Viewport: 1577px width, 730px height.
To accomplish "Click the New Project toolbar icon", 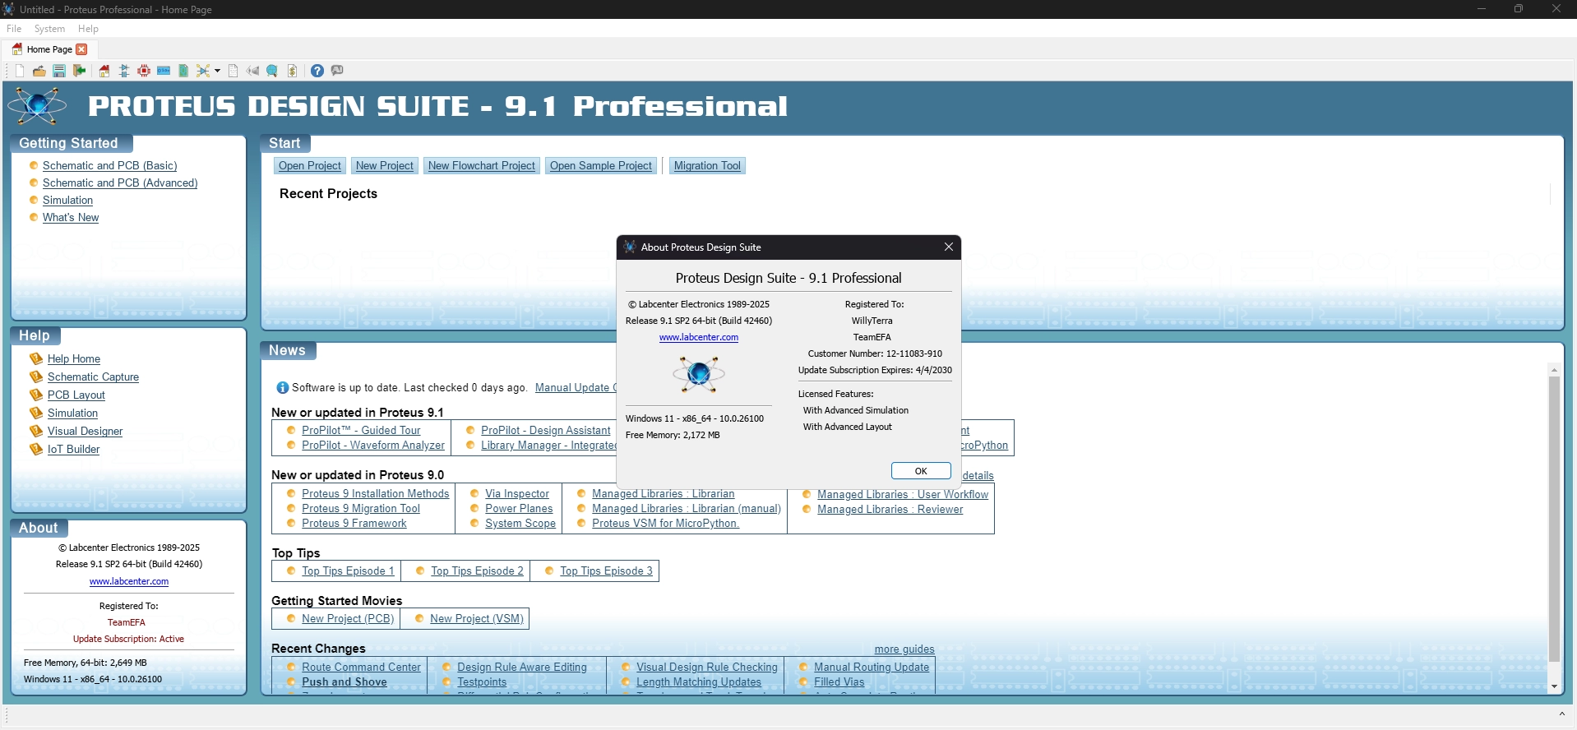I will (x=20, y=71).
